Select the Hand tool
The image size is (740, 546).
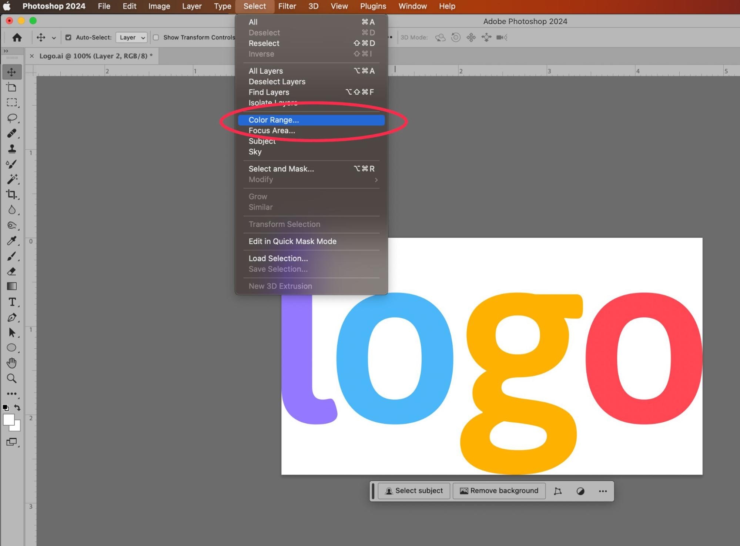tap(11, 363)
